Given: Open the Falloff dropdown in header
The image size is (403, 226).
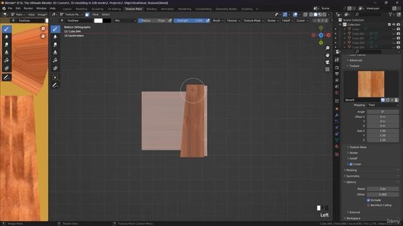Looking at the screenshot, I should [x=287, y=21].
